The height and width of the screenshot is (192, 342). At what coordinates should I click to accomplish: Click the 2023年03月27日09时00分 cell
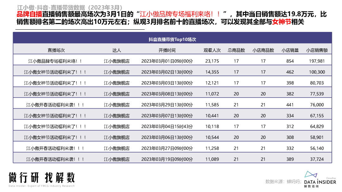(167, 148)
